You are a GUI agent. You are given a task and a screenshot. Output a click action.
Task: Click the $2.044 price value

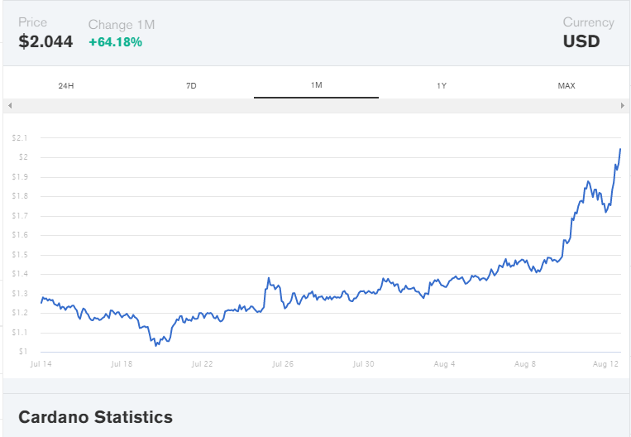(x=45, y=41)
